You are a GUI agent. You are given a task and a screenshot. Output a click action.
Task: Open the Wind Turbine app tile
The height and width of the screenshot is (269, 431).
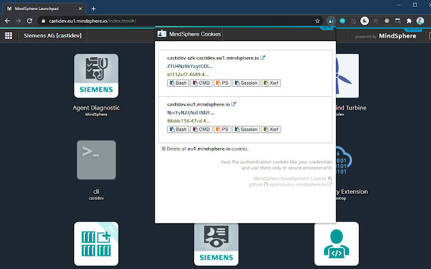[x=347, y=76]
